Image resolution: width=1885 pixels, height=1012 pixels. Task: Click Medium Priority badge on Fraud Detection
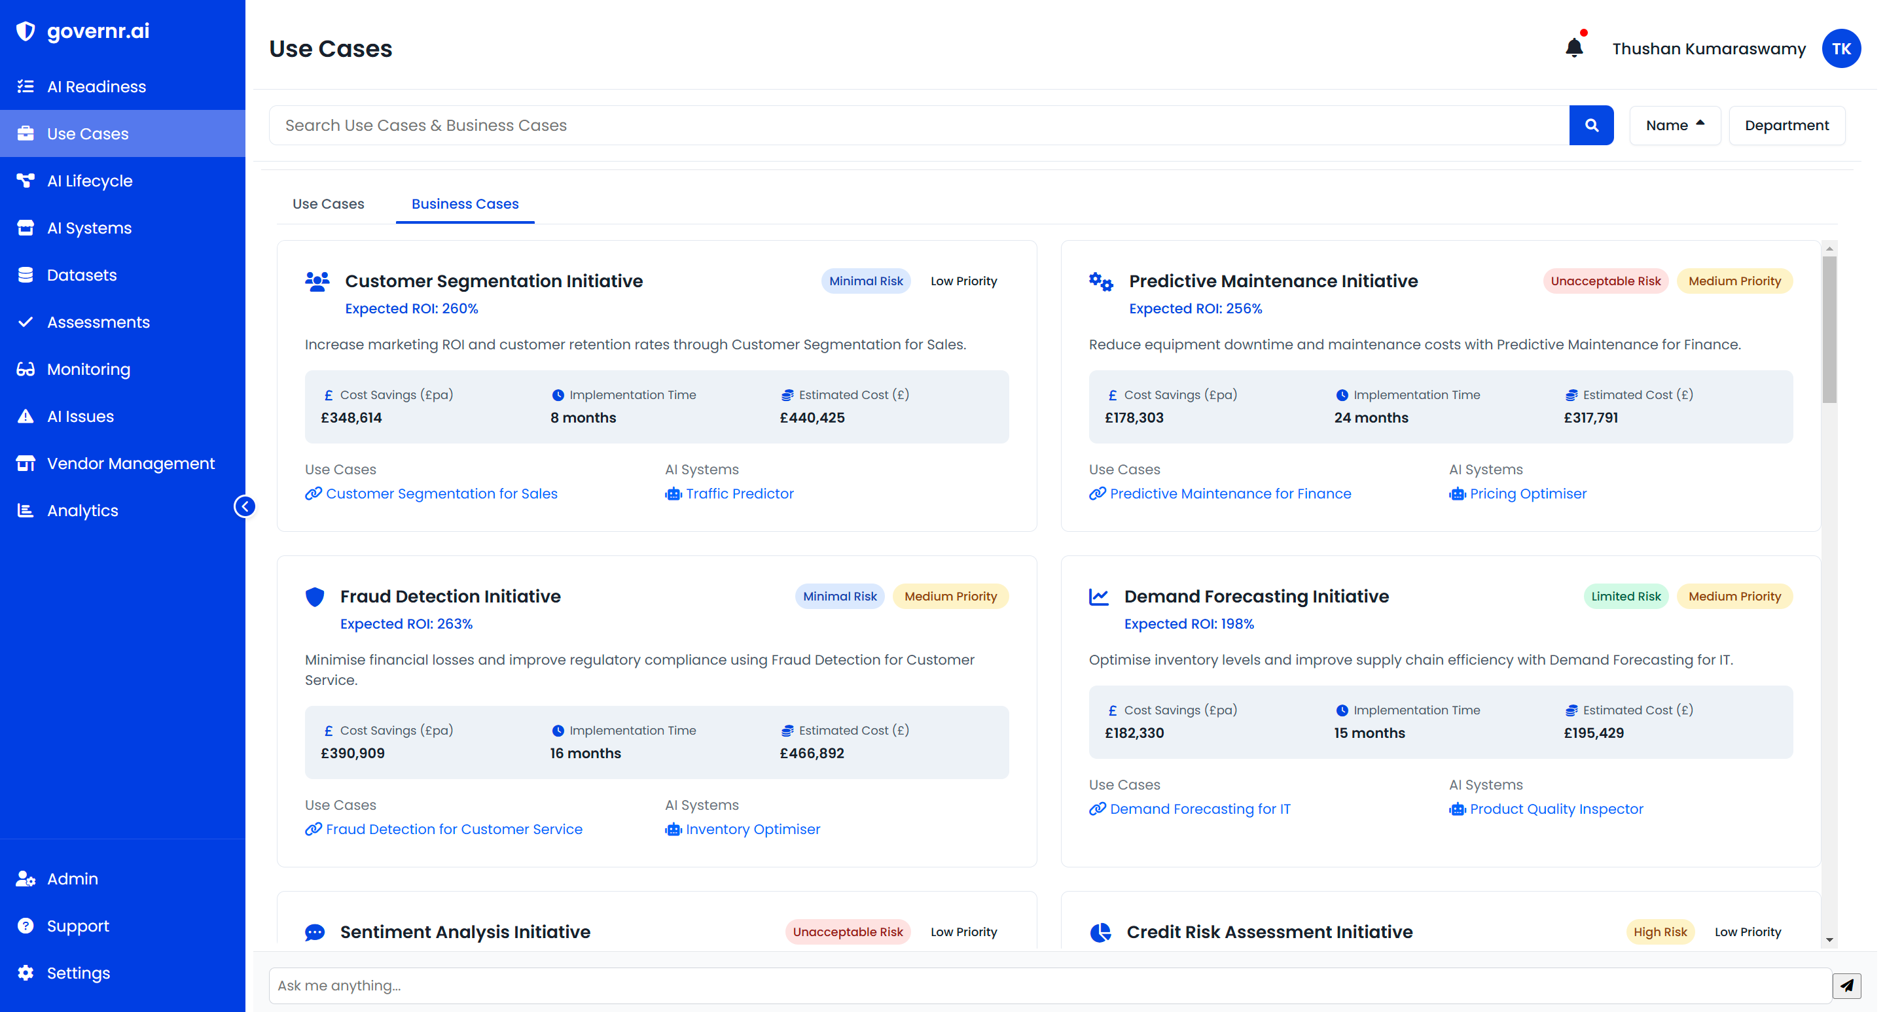click(x=950, y=597)
